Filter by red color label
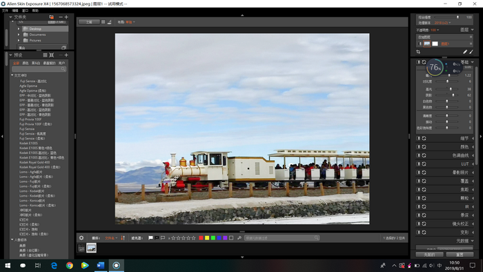This screenshot has width=483, height=272. click(x=201, y=237)
